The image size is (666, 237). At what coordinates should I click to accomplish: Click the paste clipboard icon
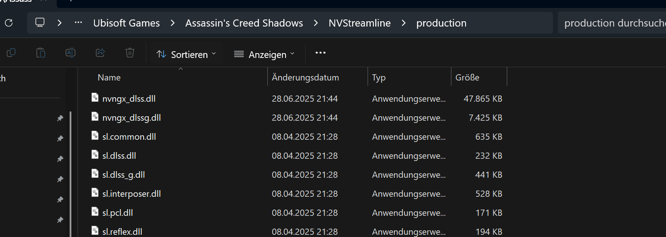click(x=41, y=53)
